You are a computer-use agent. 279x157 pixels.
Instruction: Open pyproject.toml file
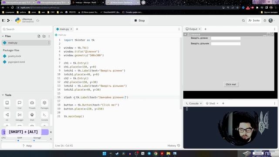(17, 62)
